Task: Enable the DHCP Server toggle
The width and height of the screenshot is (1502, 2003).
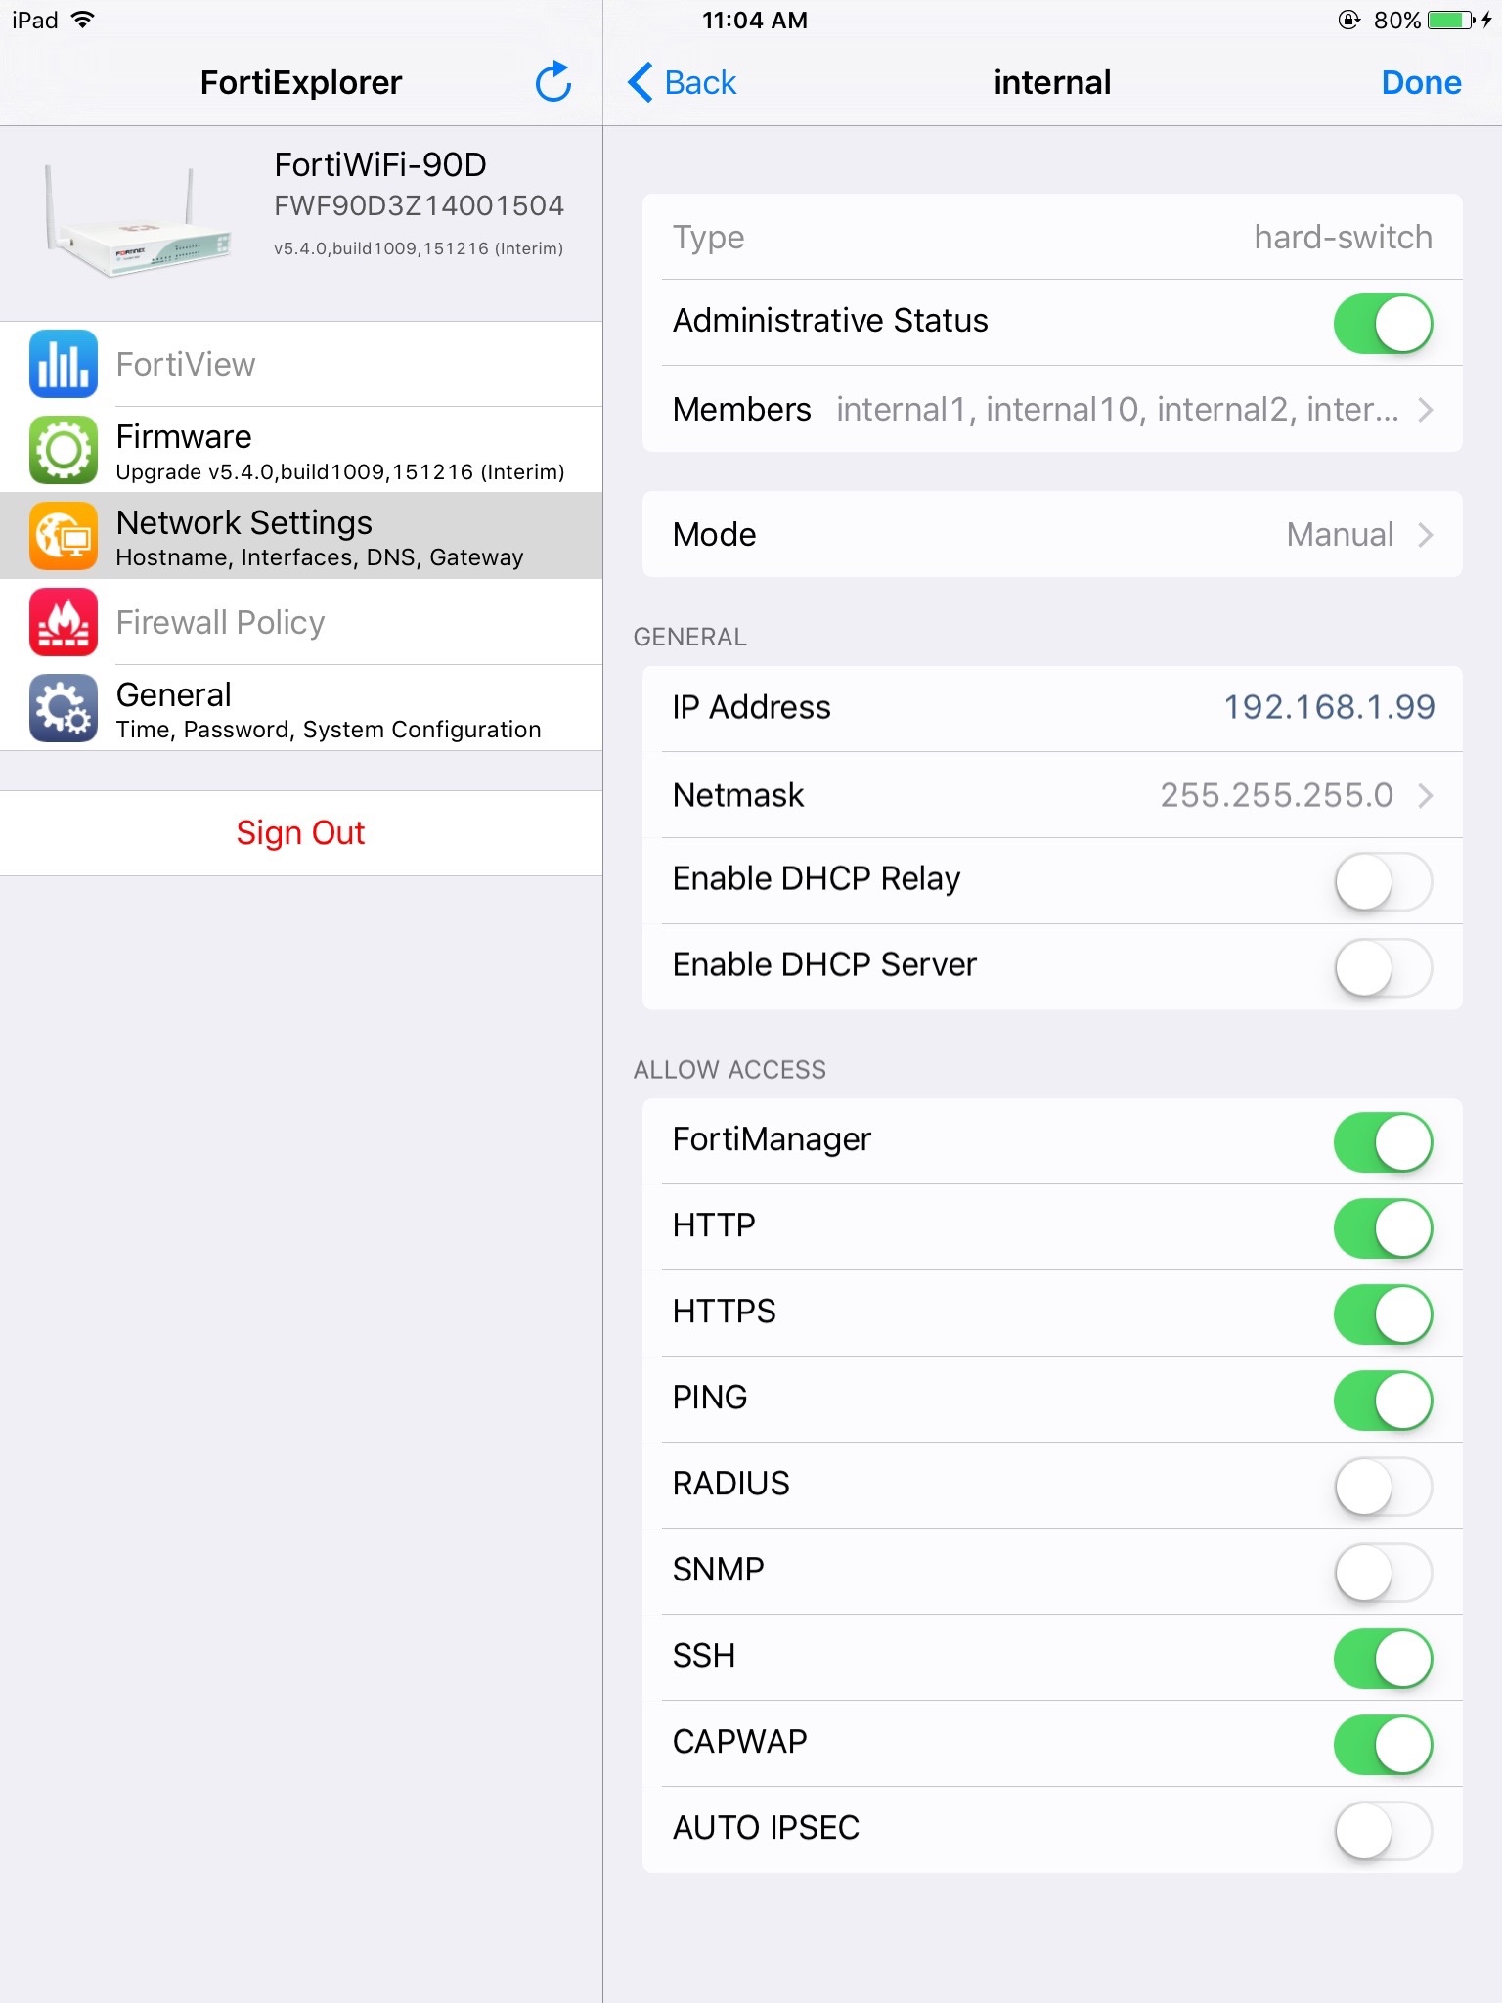Action: [x=1383, y=967]
